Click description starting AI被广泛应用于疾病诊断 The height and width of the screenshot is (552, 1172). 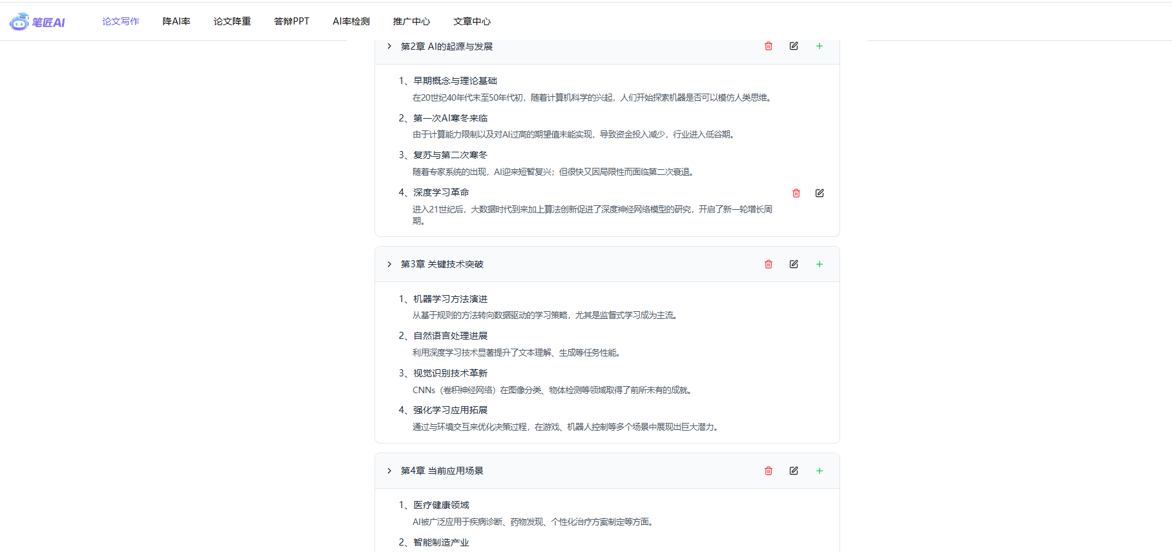[x=534, y=522]
